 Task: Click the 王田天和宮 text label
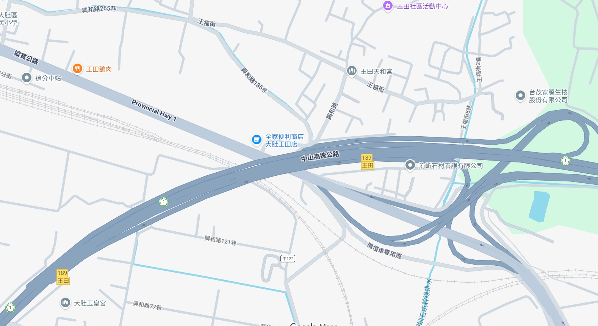(x=376, y=72)
